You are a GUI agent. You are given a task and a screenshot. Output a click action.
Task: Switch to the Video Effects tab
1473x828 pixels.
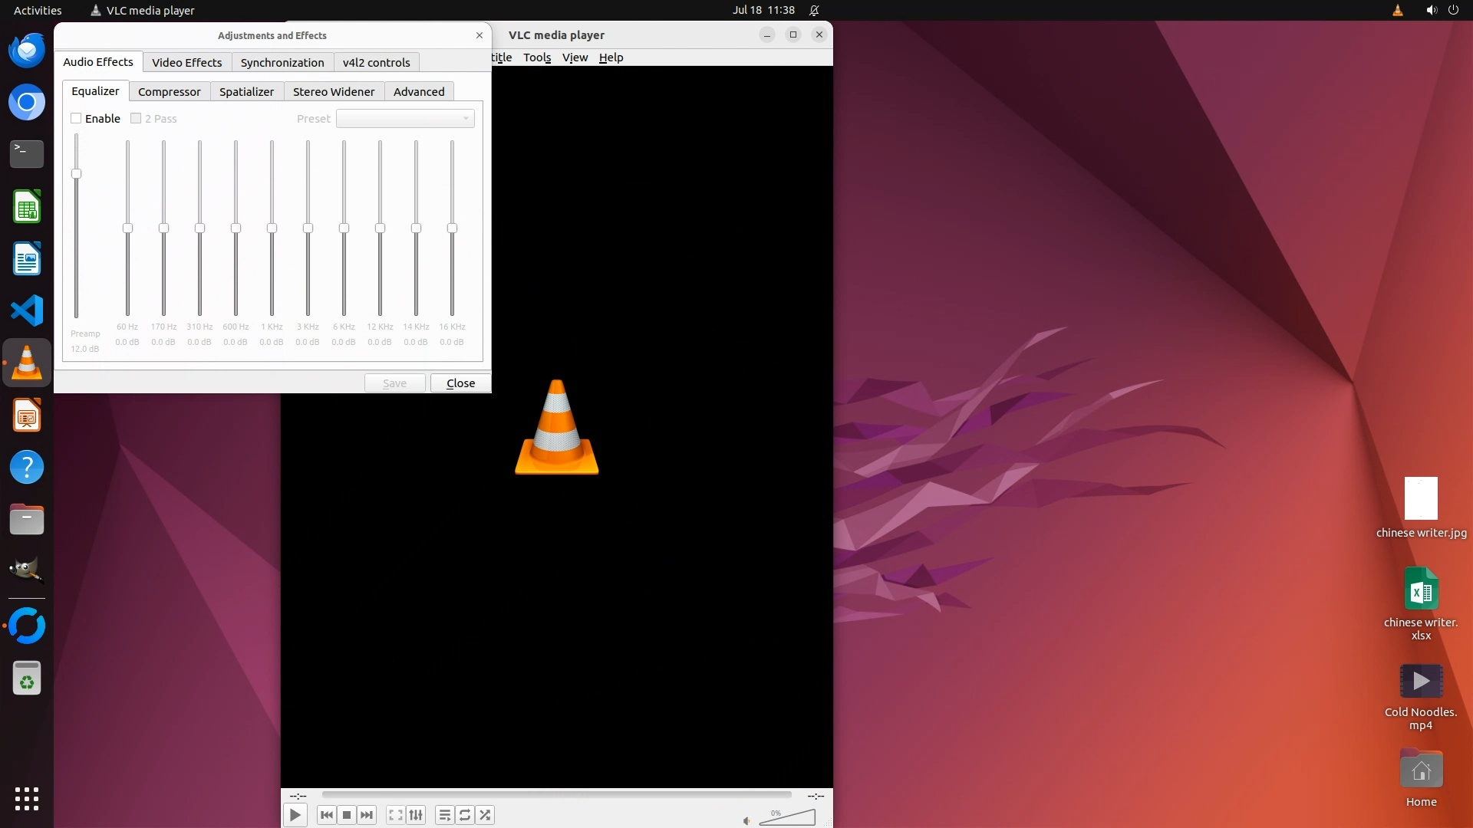[x=186, y=62]
